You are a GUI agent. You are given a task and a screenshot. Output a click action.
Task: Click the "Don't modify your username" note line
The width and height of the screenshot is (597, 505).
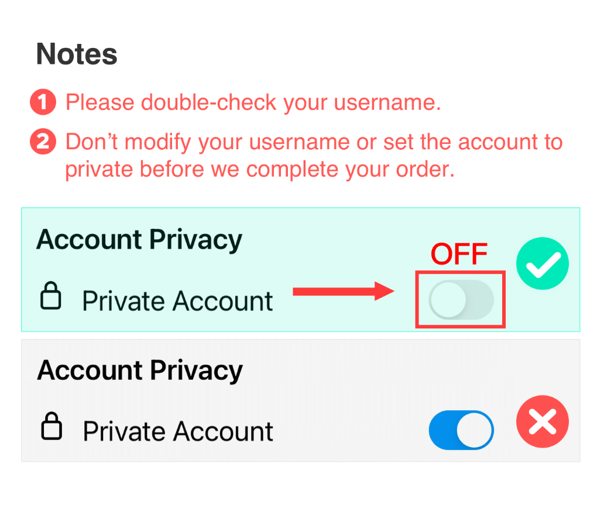click(x=314, y=142)
